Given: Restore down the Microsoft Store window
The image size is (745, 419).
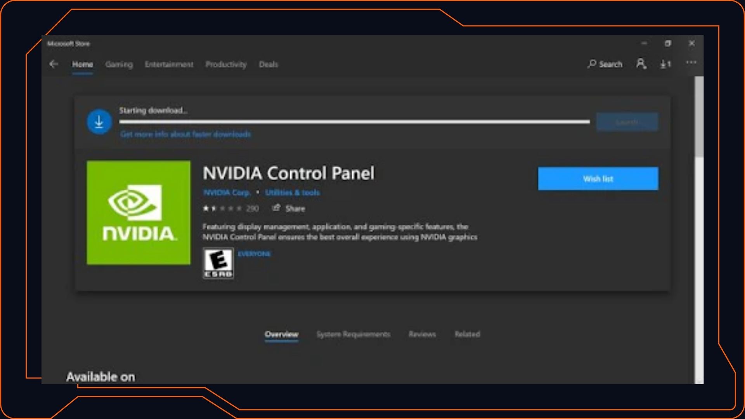Looking at the screenshot, I should click(668, 43).
